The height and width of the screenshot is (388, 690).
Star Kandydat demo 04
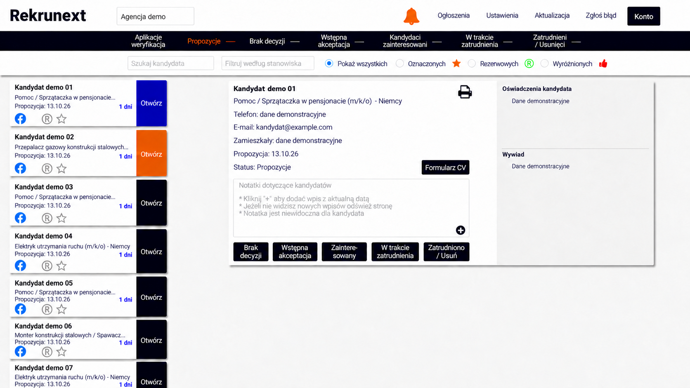click(x=61, y=266)
